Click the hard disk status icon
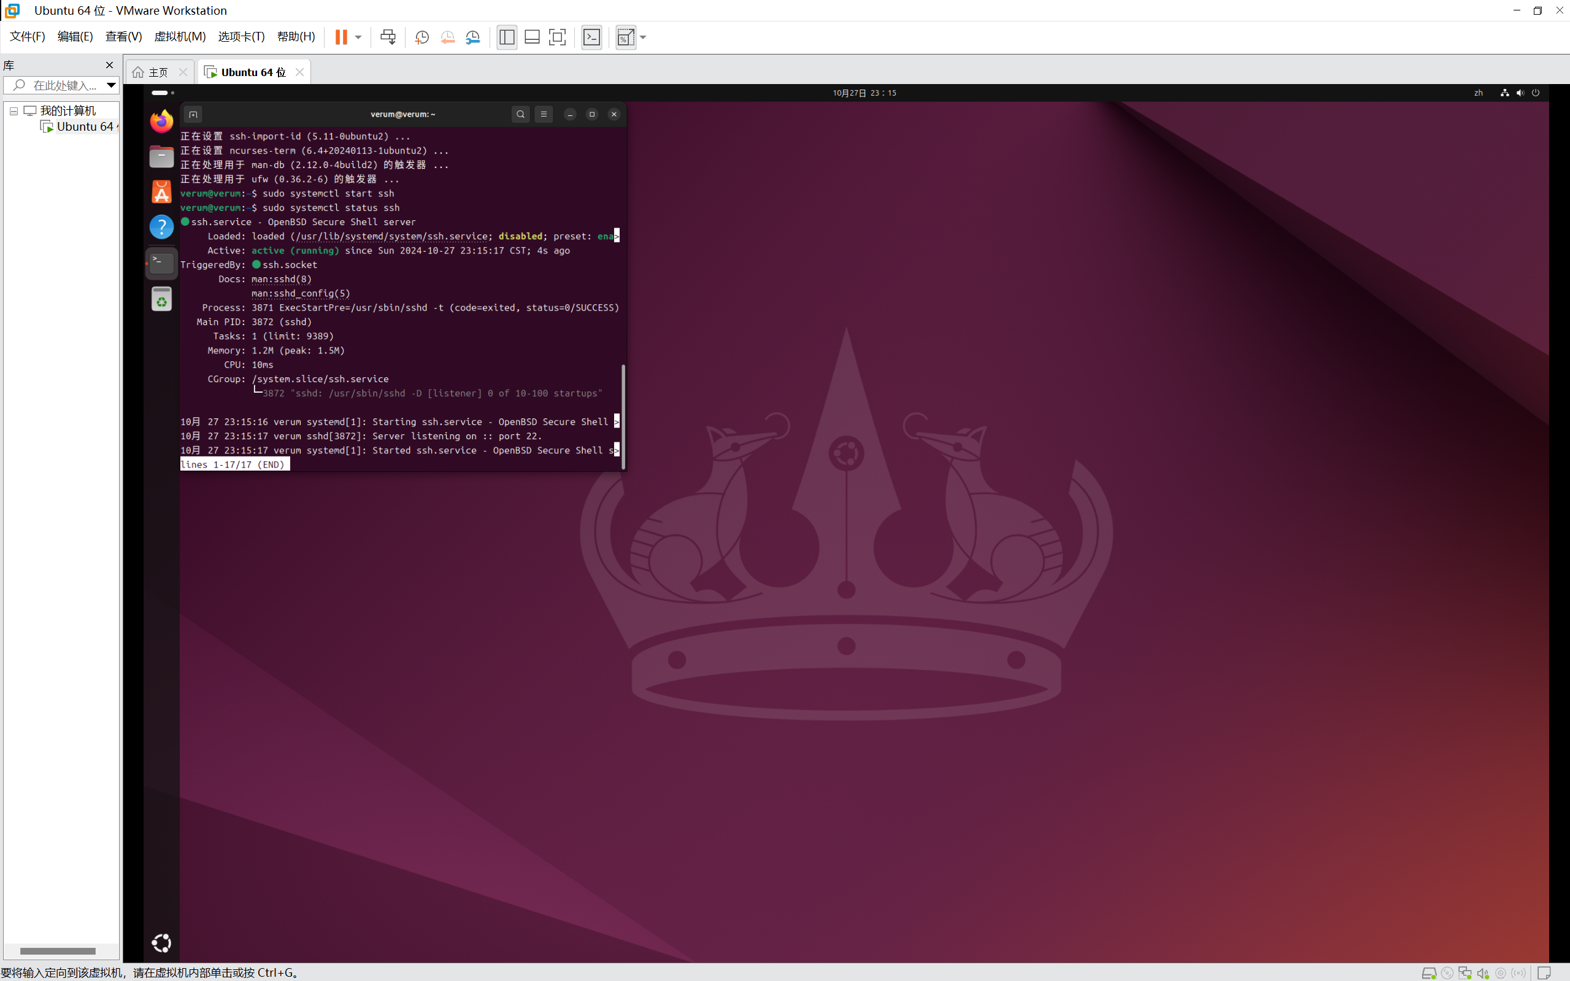The height and width of the screenshot is (981, 1570). [1428, 972]
